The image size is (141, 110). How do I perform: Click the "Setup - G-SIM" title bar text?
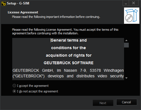tap(18, 3)
